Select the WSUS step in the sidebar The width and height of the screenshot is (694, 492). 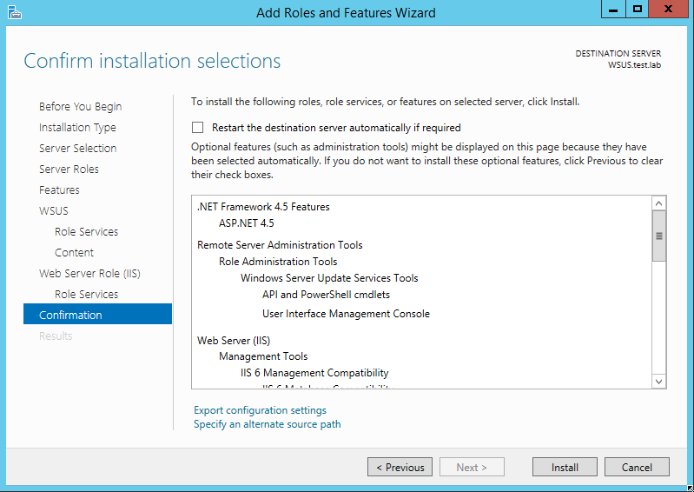pos(54,210)
